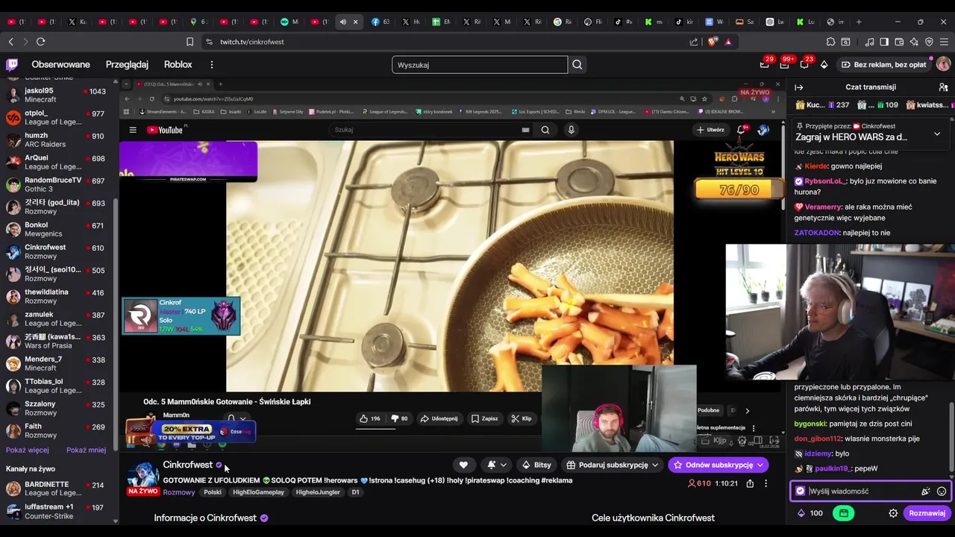Toggle the browser sidebar panel icon
955x537 pixels.
pyautogui.click(x=884, y=42)
